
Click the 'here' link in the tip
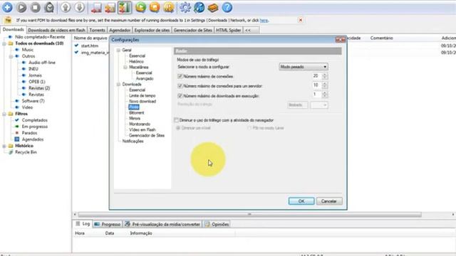click(264, 21)
